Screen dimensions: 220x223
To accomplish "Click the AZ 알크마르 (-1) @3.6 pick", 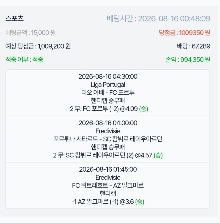I will tap(108, 202).
